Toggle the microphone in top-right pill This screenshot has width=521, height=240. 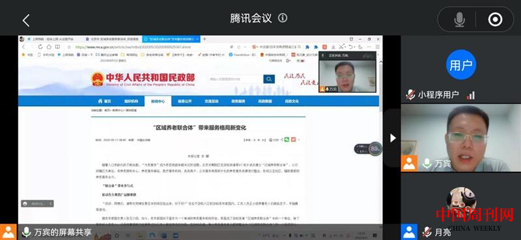tap(460, 20)
